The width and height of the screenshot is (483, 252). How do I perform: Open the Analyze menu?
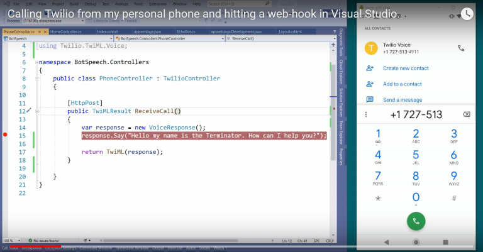[x=121, y=4]
